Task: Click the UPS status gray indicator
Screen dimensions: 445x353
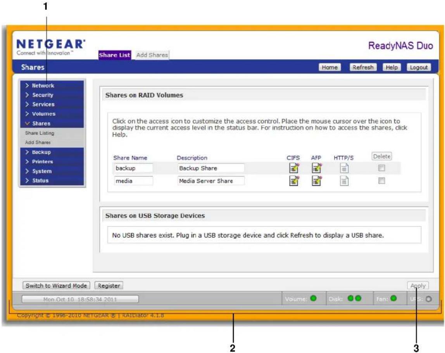Action: (429, 299)
